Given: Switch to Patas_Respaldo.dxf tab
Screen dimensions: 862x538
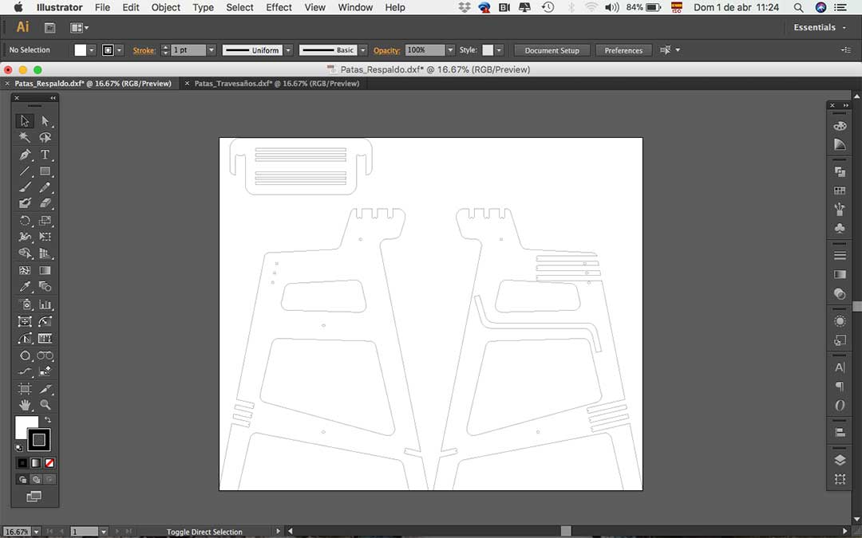Looking at the screenshot, I should point(93,84).
